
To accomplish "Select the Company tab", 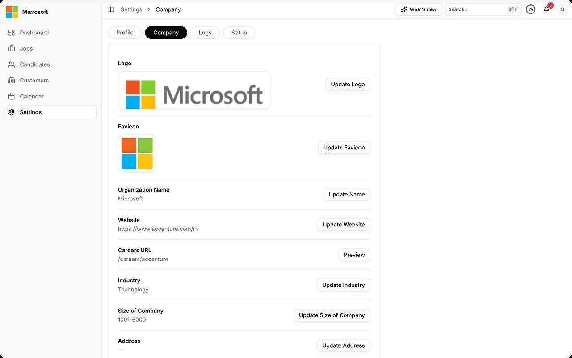I will [166, 33].
